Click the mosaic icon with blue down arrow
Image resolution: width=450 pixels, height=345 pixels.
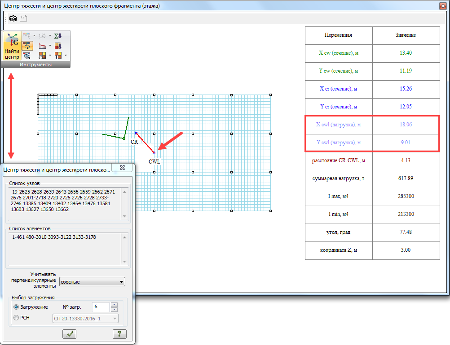point(58,46)
